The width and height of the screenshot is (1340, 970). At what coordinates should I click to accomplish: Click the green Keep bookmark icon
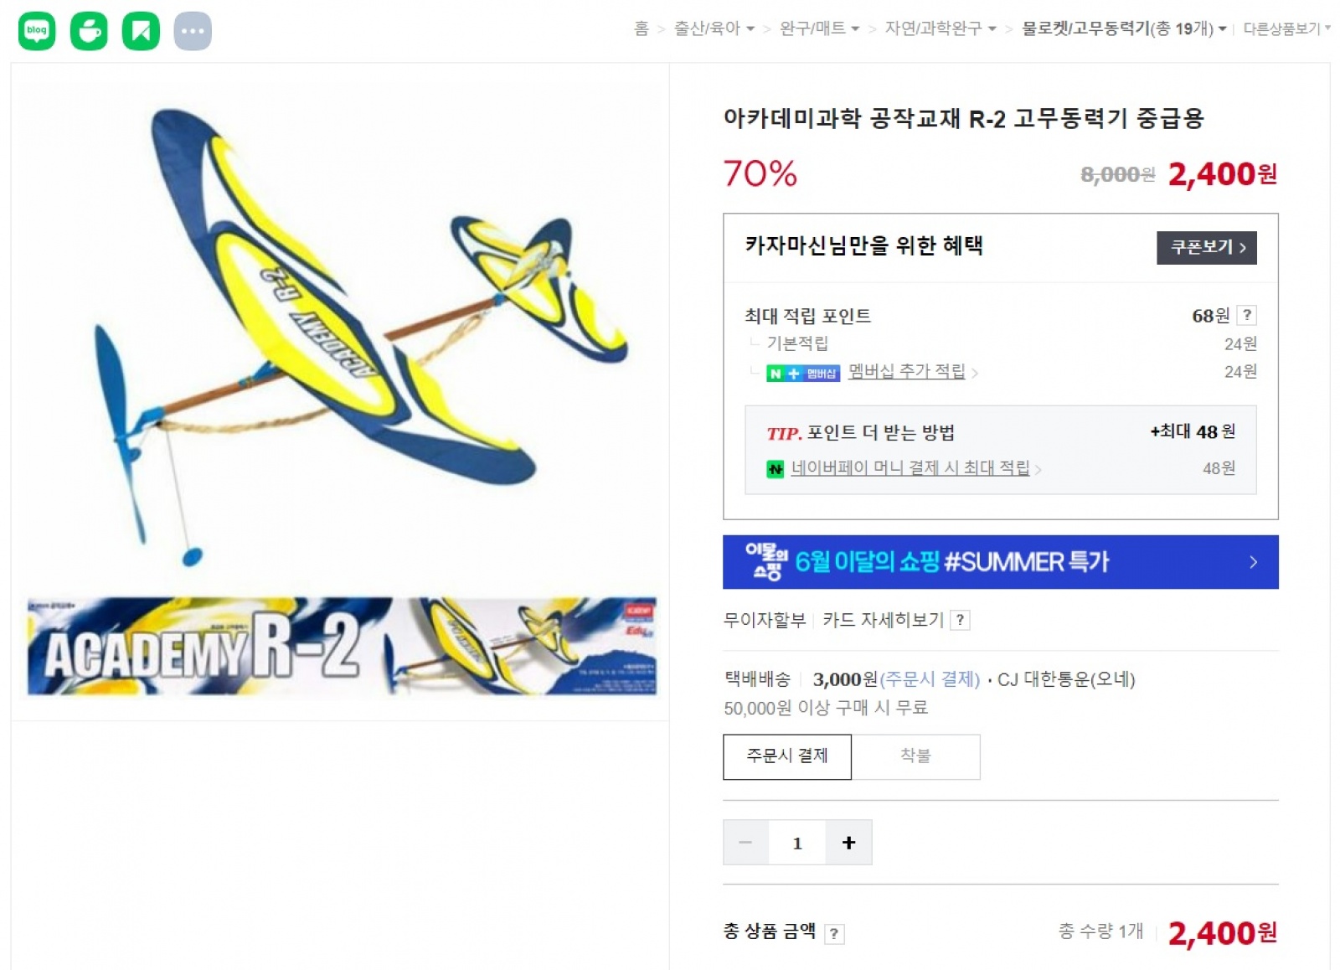click(141, 31)
